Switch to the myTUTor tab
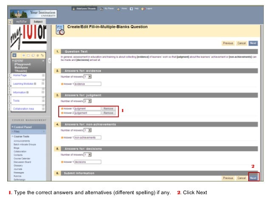The width and height of the screenshot is (271, 204). (x=21, y=22)
